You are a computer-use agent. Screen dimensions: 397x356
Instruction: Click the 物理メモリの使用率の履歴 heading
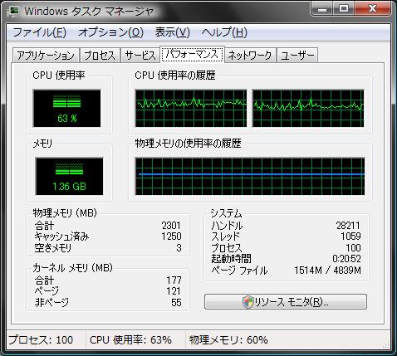coord(188,144)
